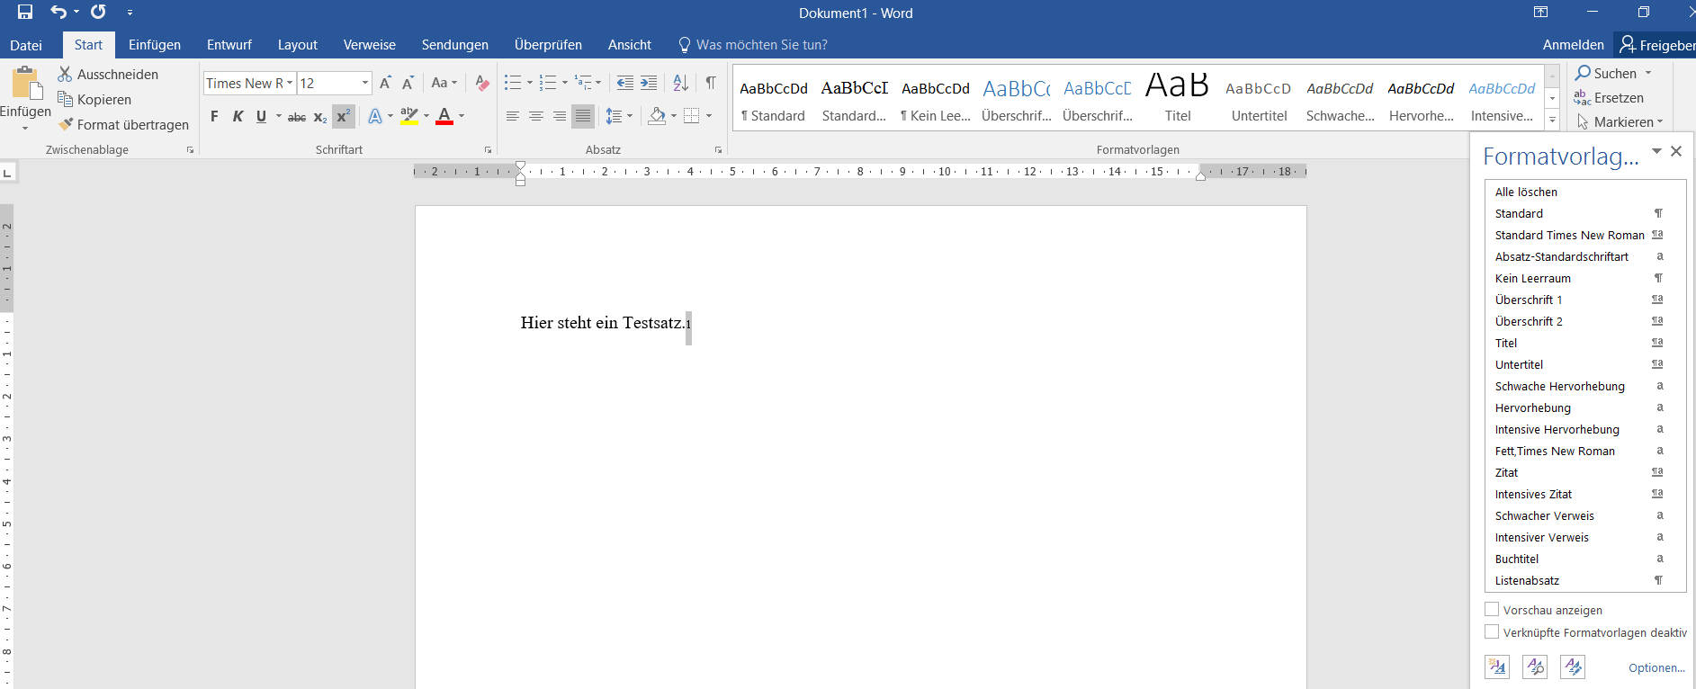Expand the Formatvorlagen gallery more arrow
The height and width of the screenshot is (689, 1696).
point(1552,119)
